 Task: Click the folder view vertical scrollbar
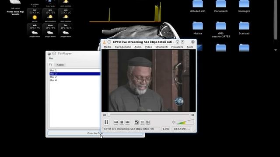(276, 20)
